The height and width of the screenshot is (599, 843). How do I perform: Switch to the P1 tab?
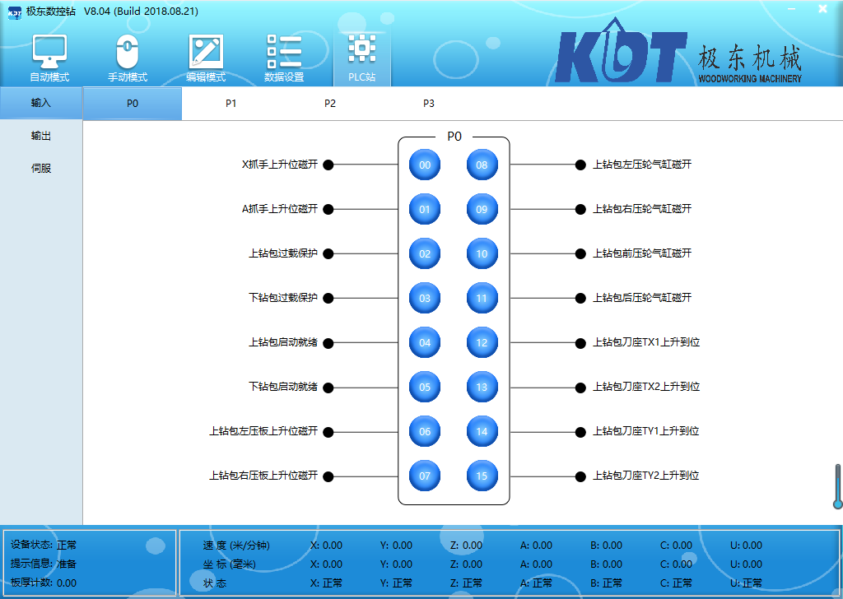pyautogui.click(x=231, y=104)
